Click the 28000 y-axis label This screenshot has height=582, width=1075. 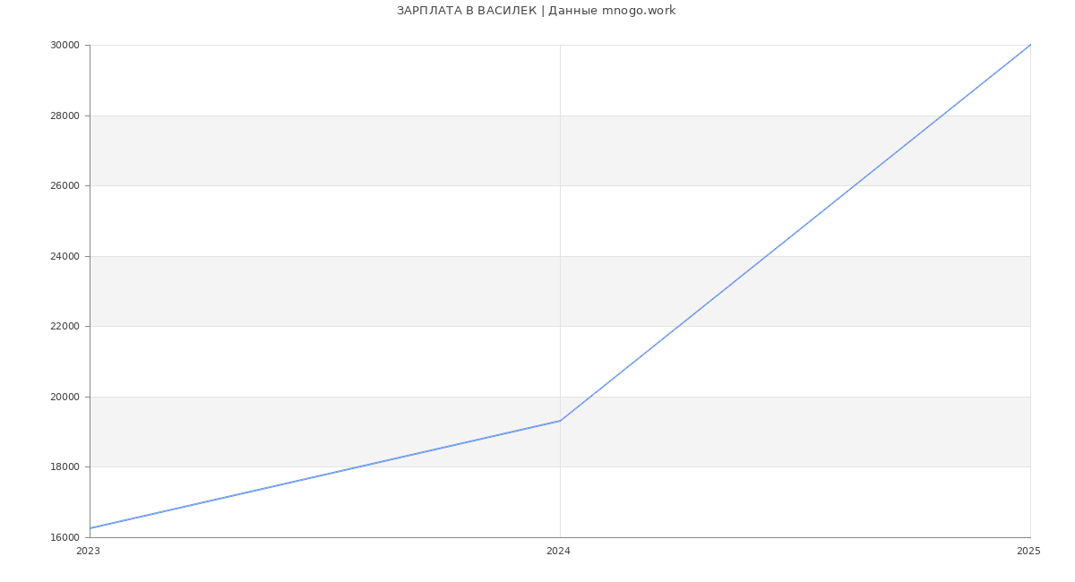point(64,116)
